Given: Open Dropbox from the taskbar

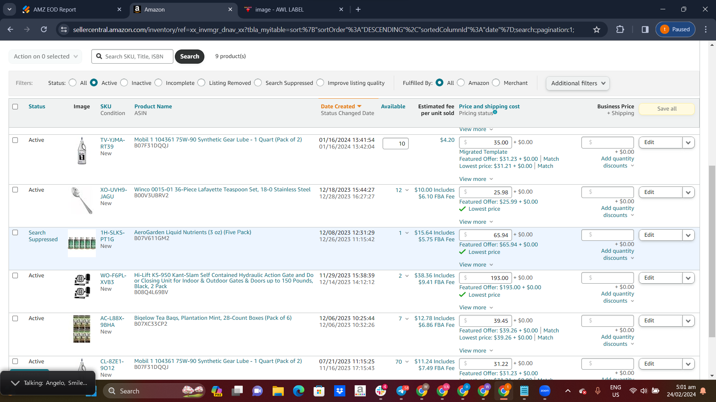Looking at the screenshot, I should tap(339, 391).
